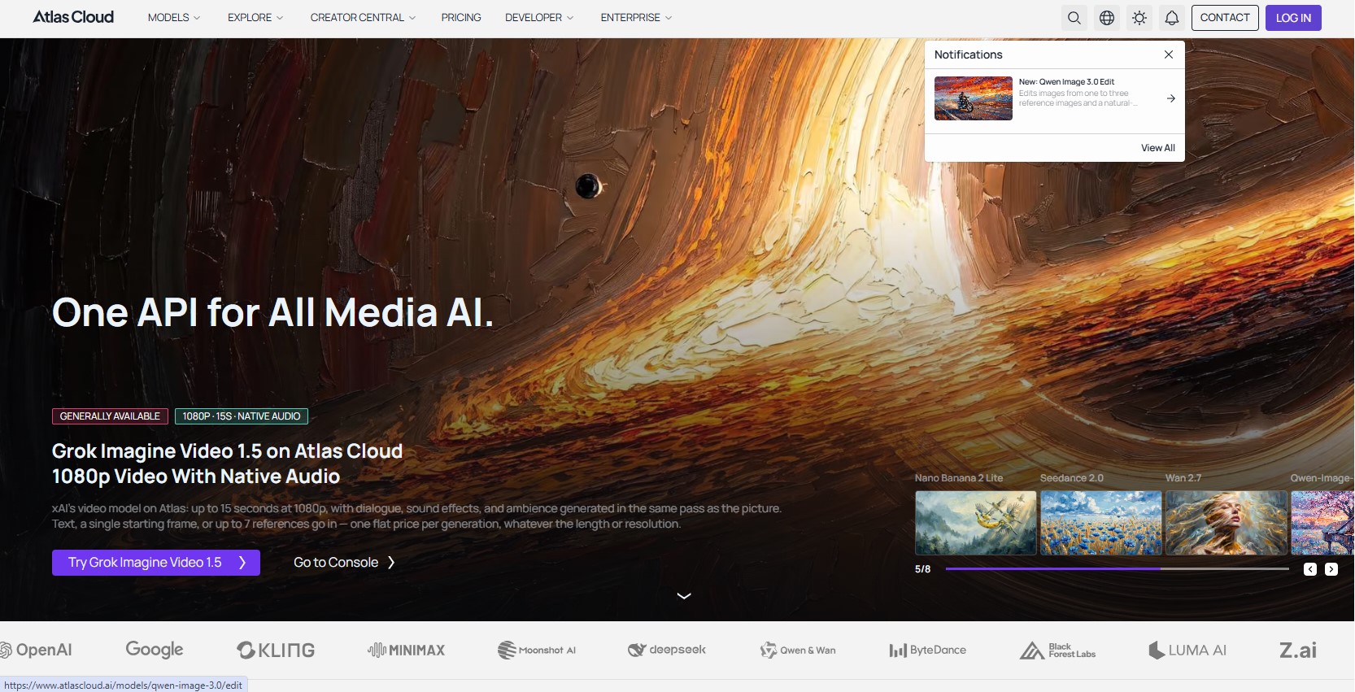Select the Qwen-Image carousel thumbnail

click(1322, 523)
